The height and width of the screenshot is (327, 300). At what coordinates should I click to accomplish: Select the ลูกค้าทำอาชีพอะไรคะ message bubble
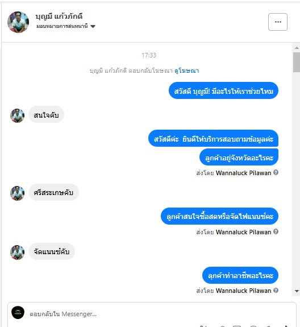pyautogui.click(x=240, y=275)
